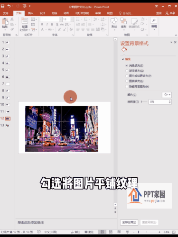Click the Sign in link
The width and height of the screenshot is (178, 237).
coord(159,13)
